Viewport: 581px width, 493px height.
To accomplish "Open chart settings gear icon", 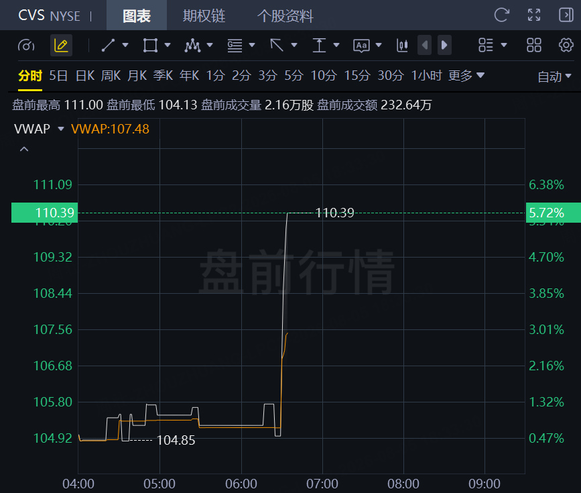I will pyautogui.click(x=566, y=45).
